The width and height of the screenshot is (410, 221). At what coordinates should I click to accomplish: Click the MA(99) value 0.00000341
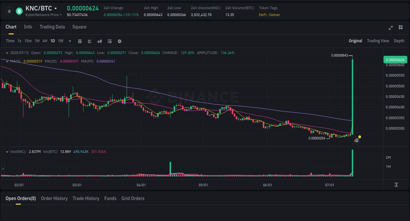pos(106,61)
